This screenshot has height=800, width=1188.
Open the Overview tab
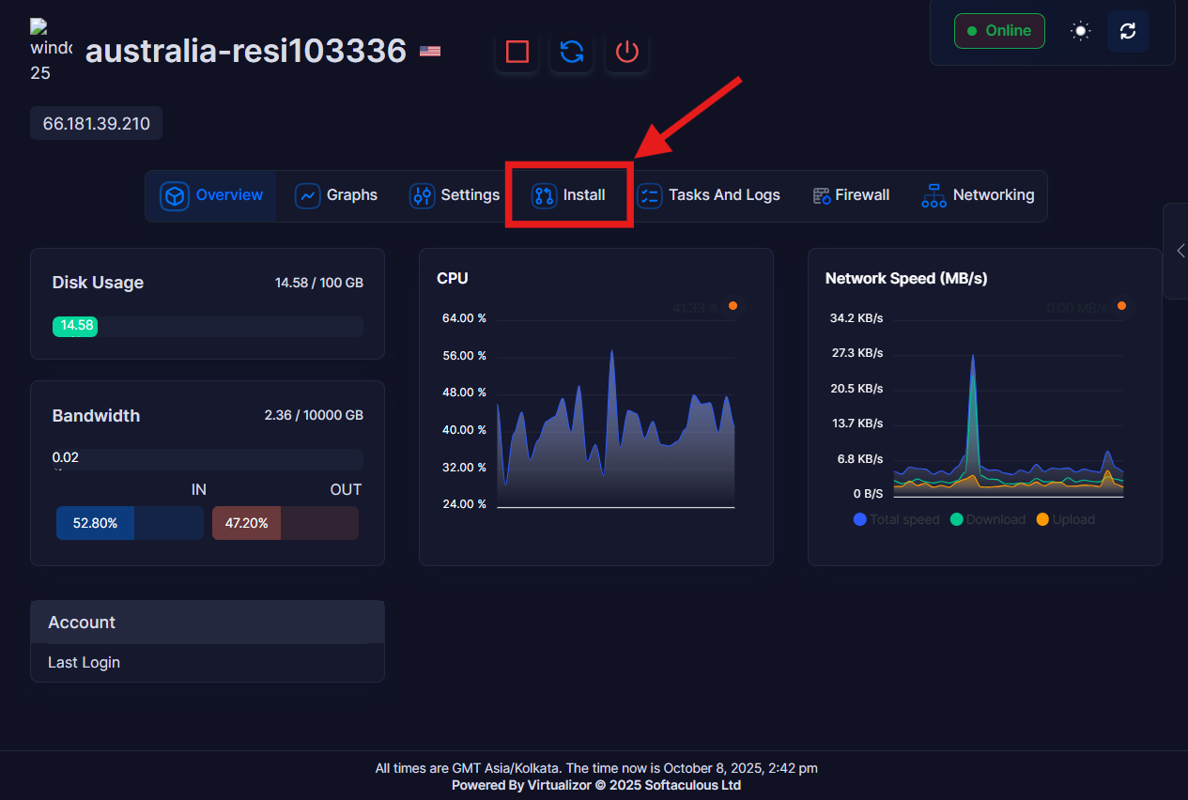(212, 195)
